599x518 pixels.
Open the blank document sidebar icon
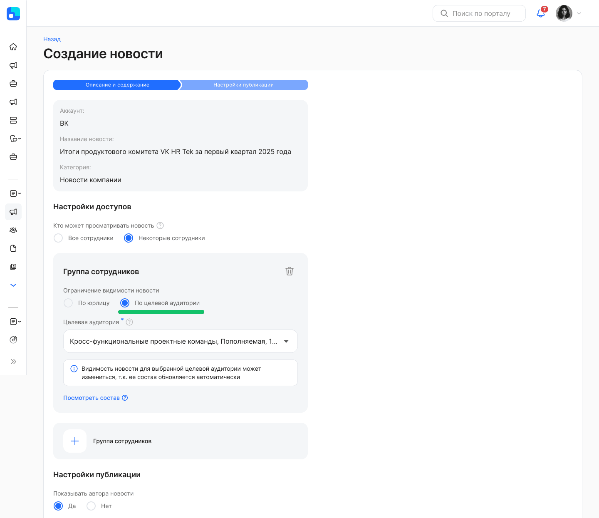coord(13,248)
